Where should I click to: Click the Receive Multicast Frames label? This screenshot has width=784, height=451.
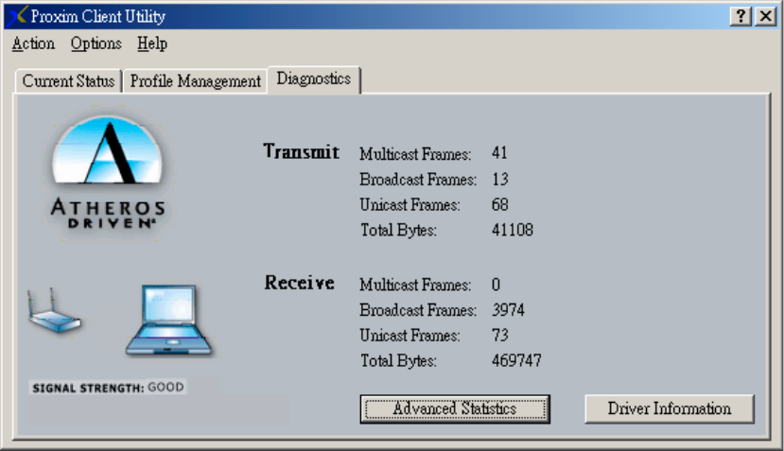(415, 285)
